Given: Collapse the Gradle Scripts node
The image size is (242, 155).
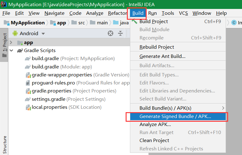Looking at the screenshot, I should [x=11, y=51].
